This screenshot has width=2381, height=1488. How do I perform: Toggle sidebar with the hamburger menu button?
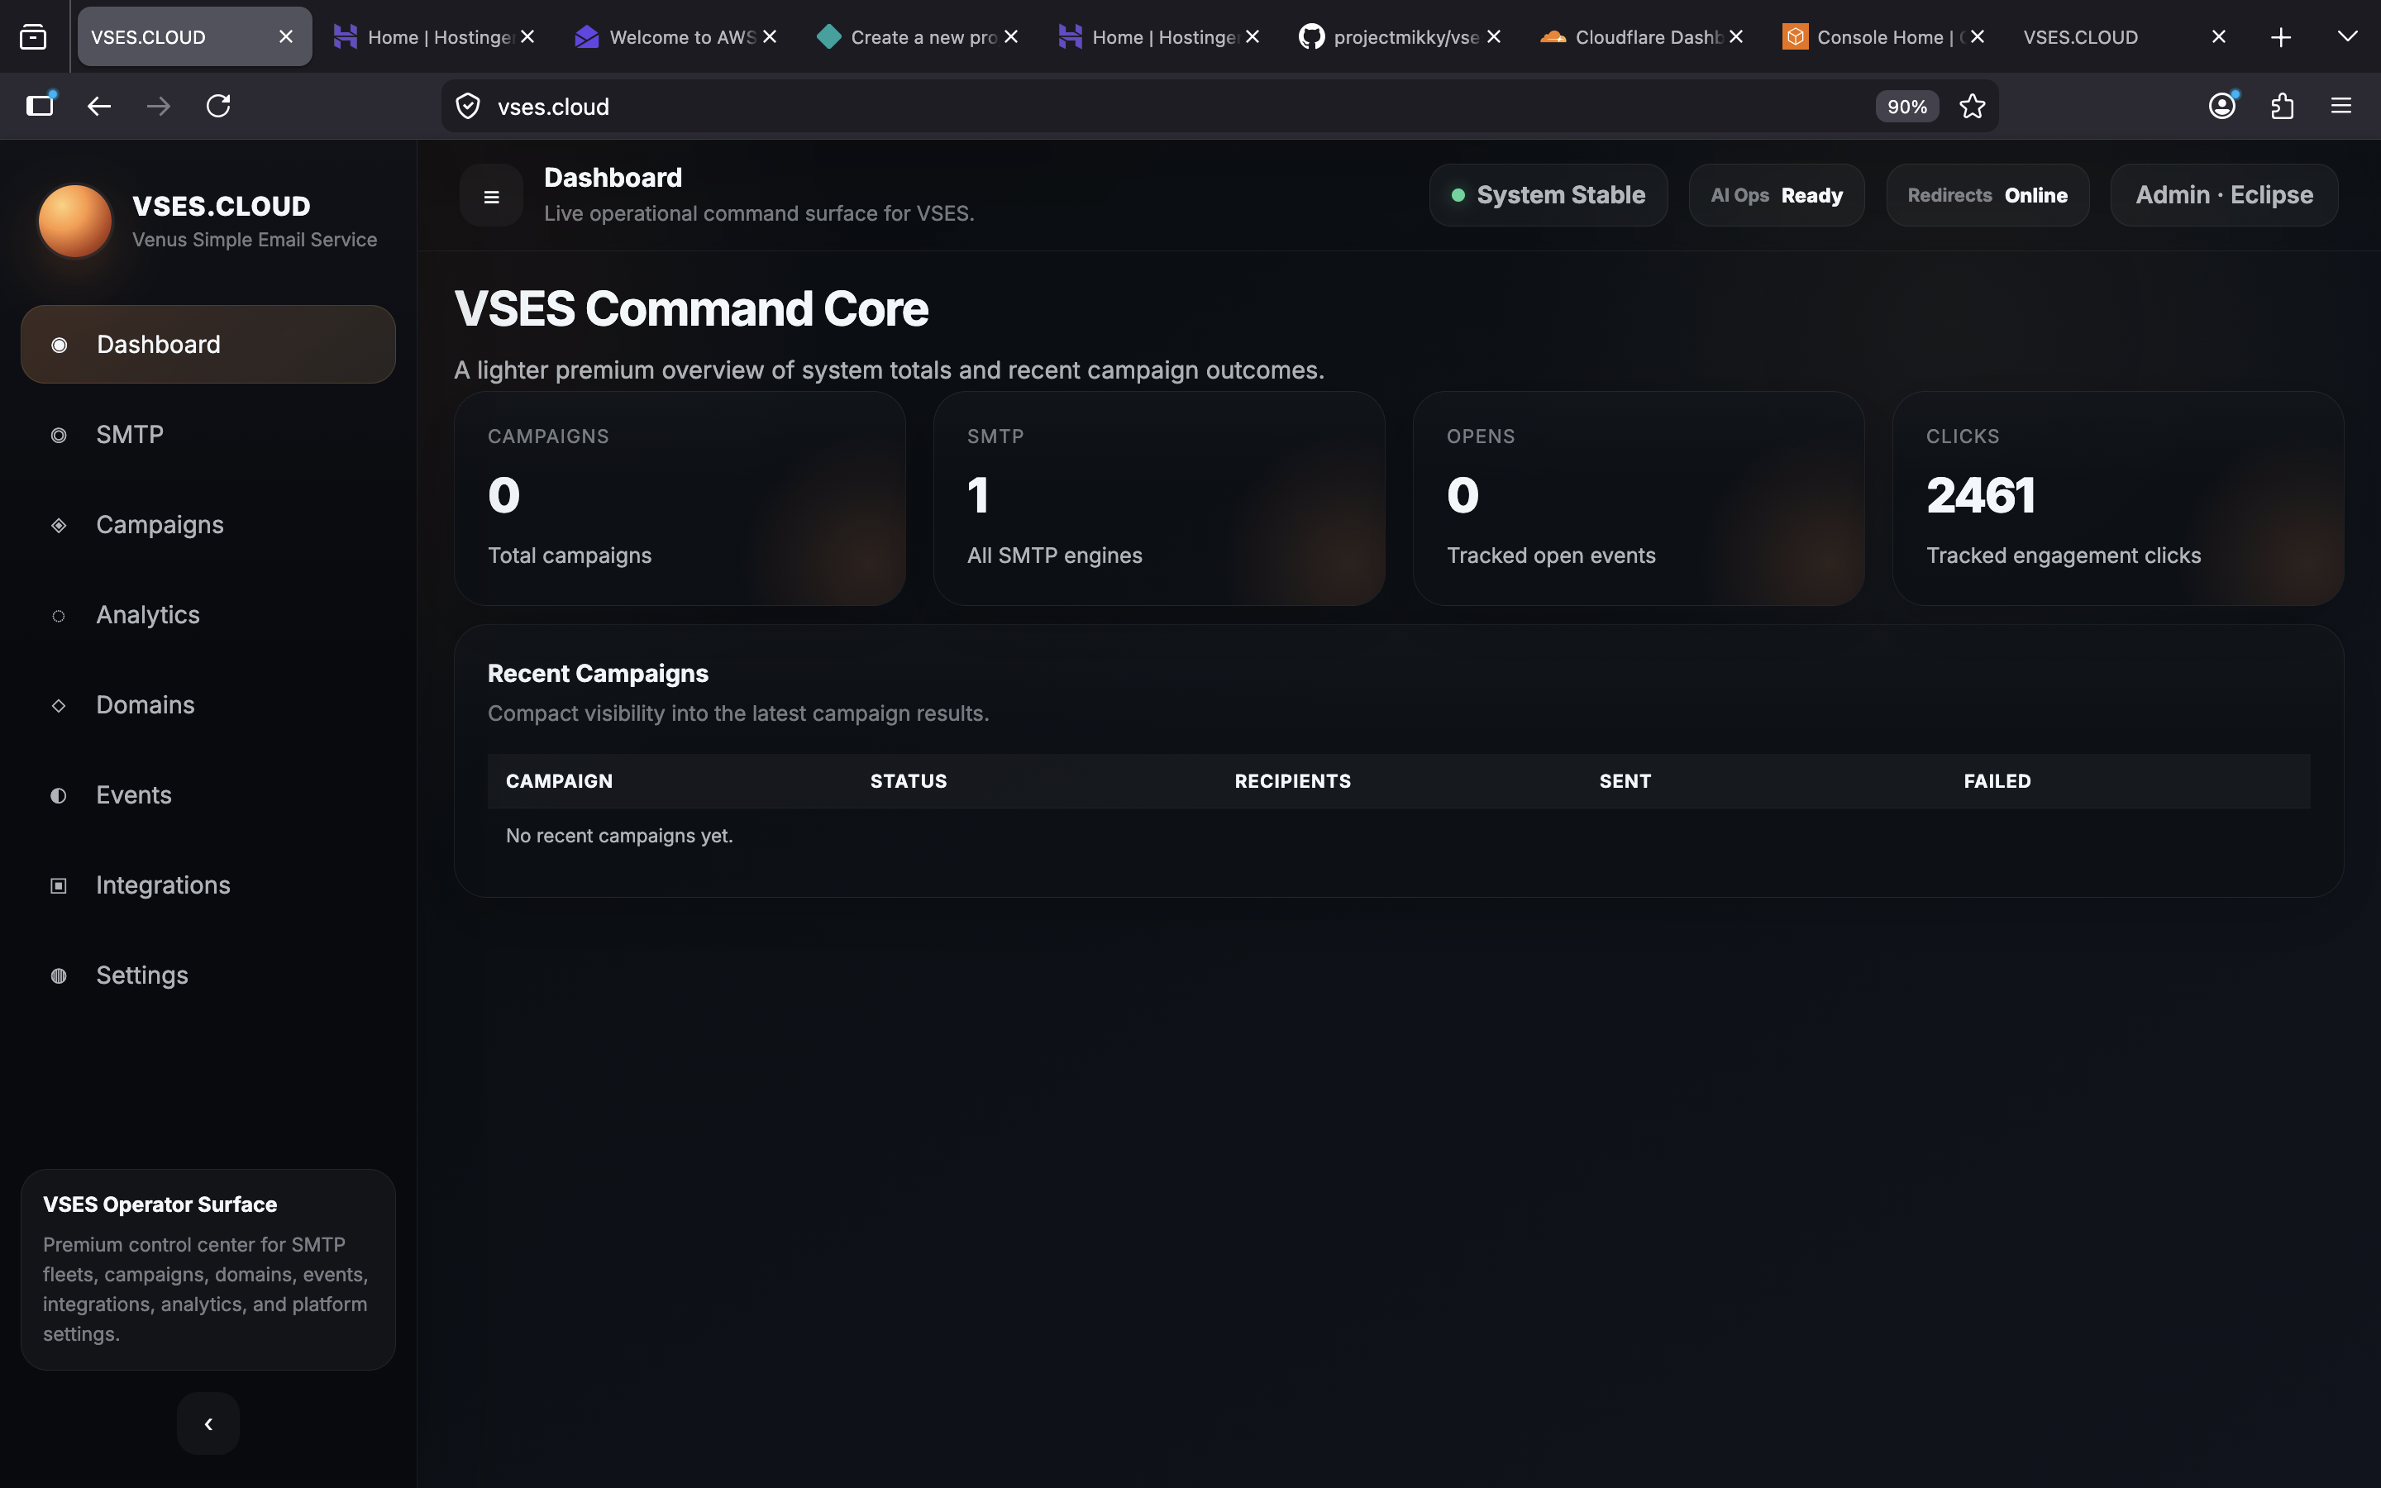tap(491, 197)
